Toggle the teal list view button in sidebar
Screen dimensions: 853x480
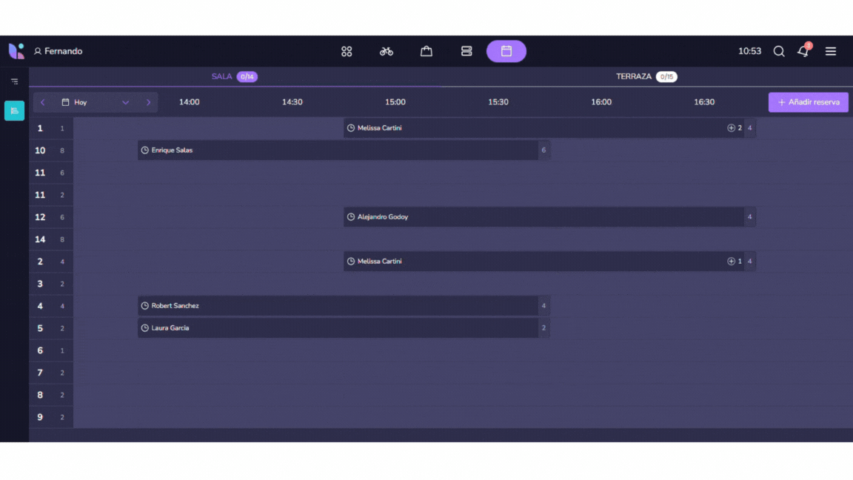(x=14, y=110)
